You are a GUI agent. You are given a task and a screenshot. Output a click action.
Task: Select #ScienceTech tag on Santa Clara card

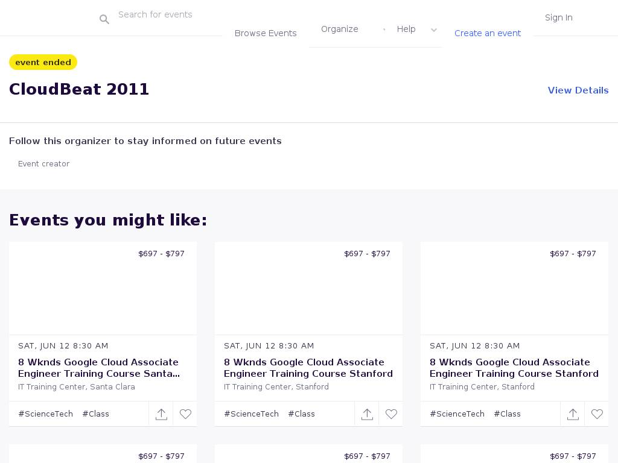46,414
